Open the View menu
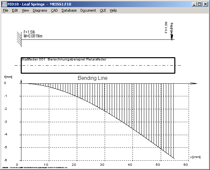210x170 pixels. [x=25, y=10]
